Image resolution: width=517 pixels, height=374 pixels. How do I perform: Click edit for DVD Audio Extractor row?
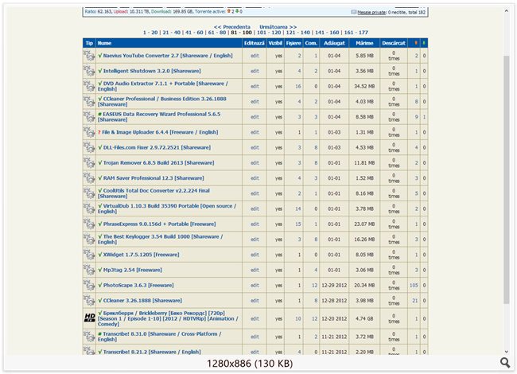click(x=255, y=86)
